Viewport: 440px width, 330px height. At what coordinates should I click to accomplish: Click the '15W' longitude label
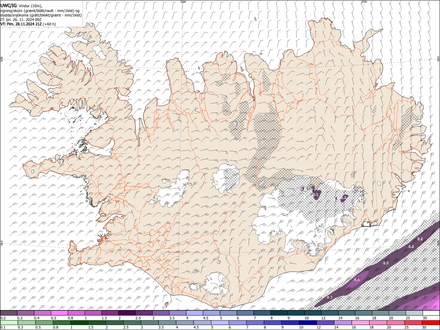tap(364, 2)
